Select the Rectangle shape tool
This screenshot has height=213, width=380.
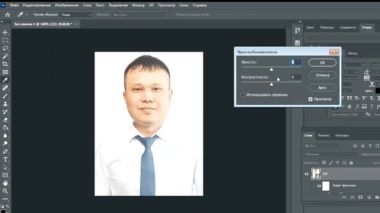coord(5,175)
